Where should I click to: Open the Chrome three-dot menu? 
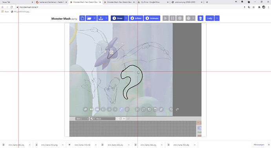click(268, 7)
